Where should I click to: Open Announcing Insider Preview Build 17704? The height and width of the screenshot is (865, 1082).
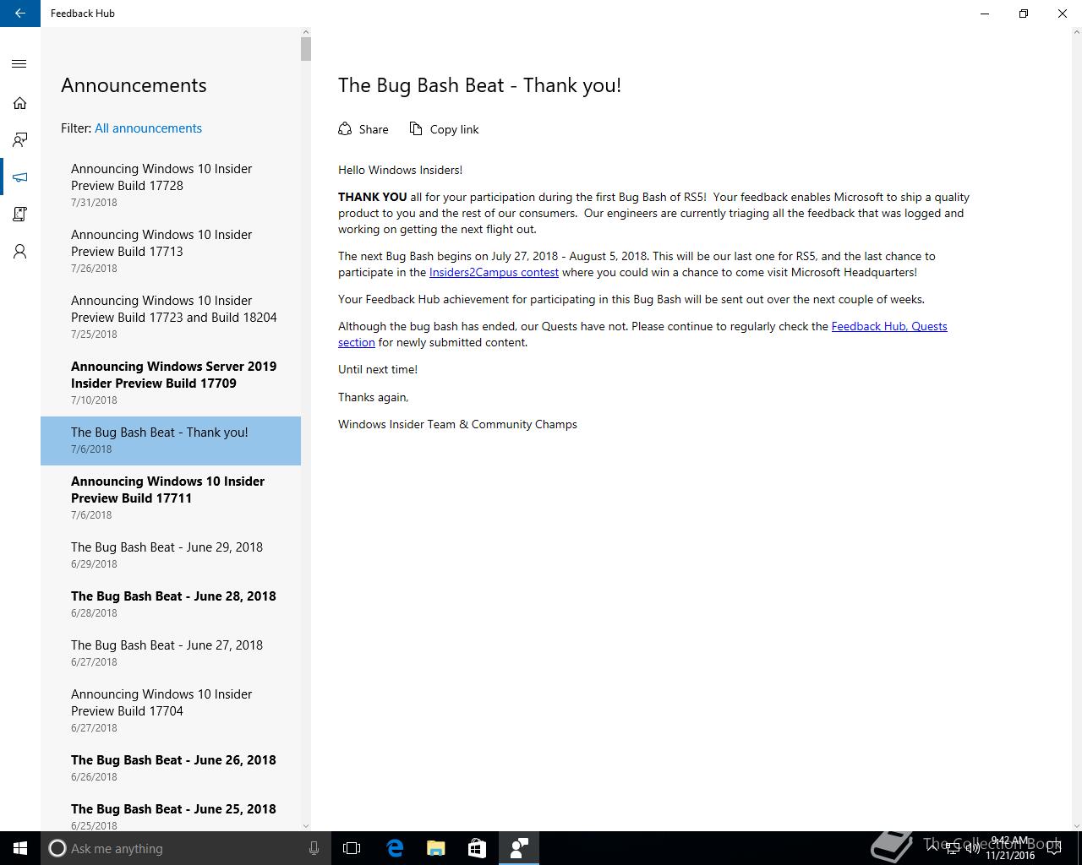click(x=171, y=711)
